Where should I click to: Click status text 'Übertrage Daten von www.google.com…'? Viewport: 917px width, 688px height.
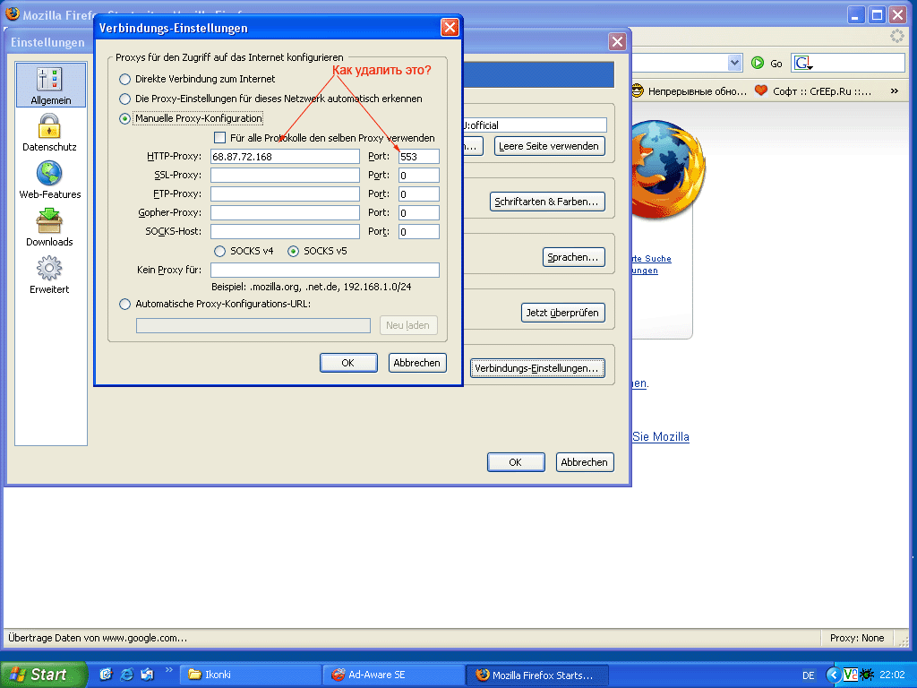pos(98,638)
